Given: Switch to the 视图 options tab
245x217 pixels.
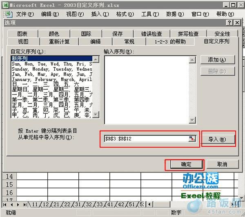Looking at the screenshot, I should 23,42.
